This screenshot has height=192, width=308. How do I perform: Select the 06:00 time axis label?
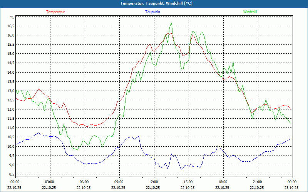point(84,182)
